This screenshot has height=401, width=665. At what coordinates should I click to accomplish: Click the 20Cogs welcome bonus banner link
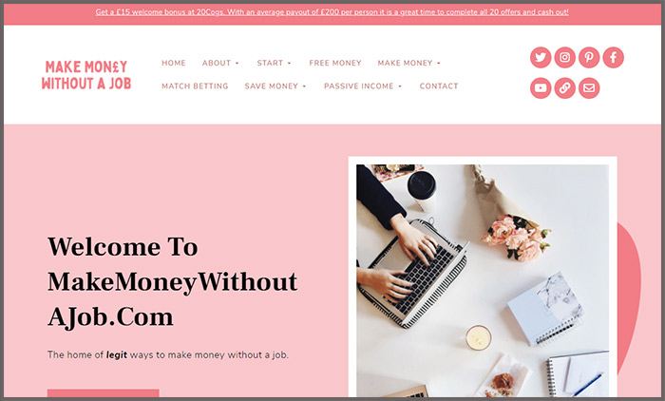(332, 12)
